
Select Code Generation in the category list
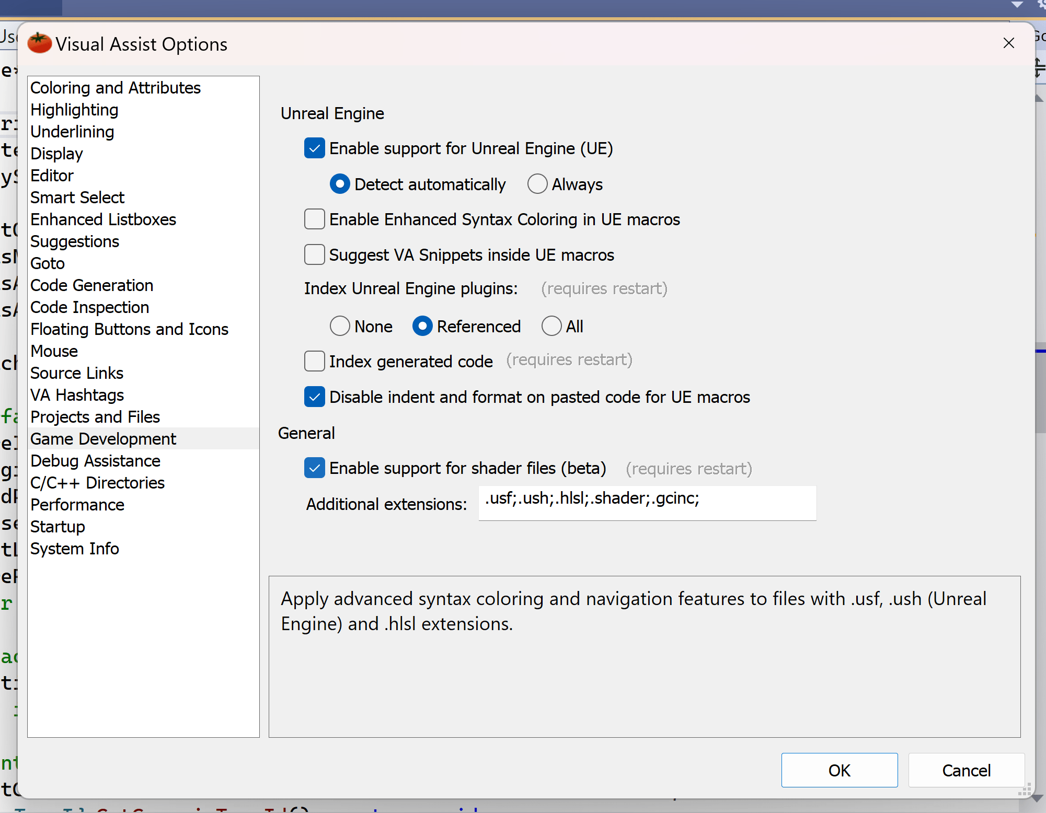coord(91,285)
